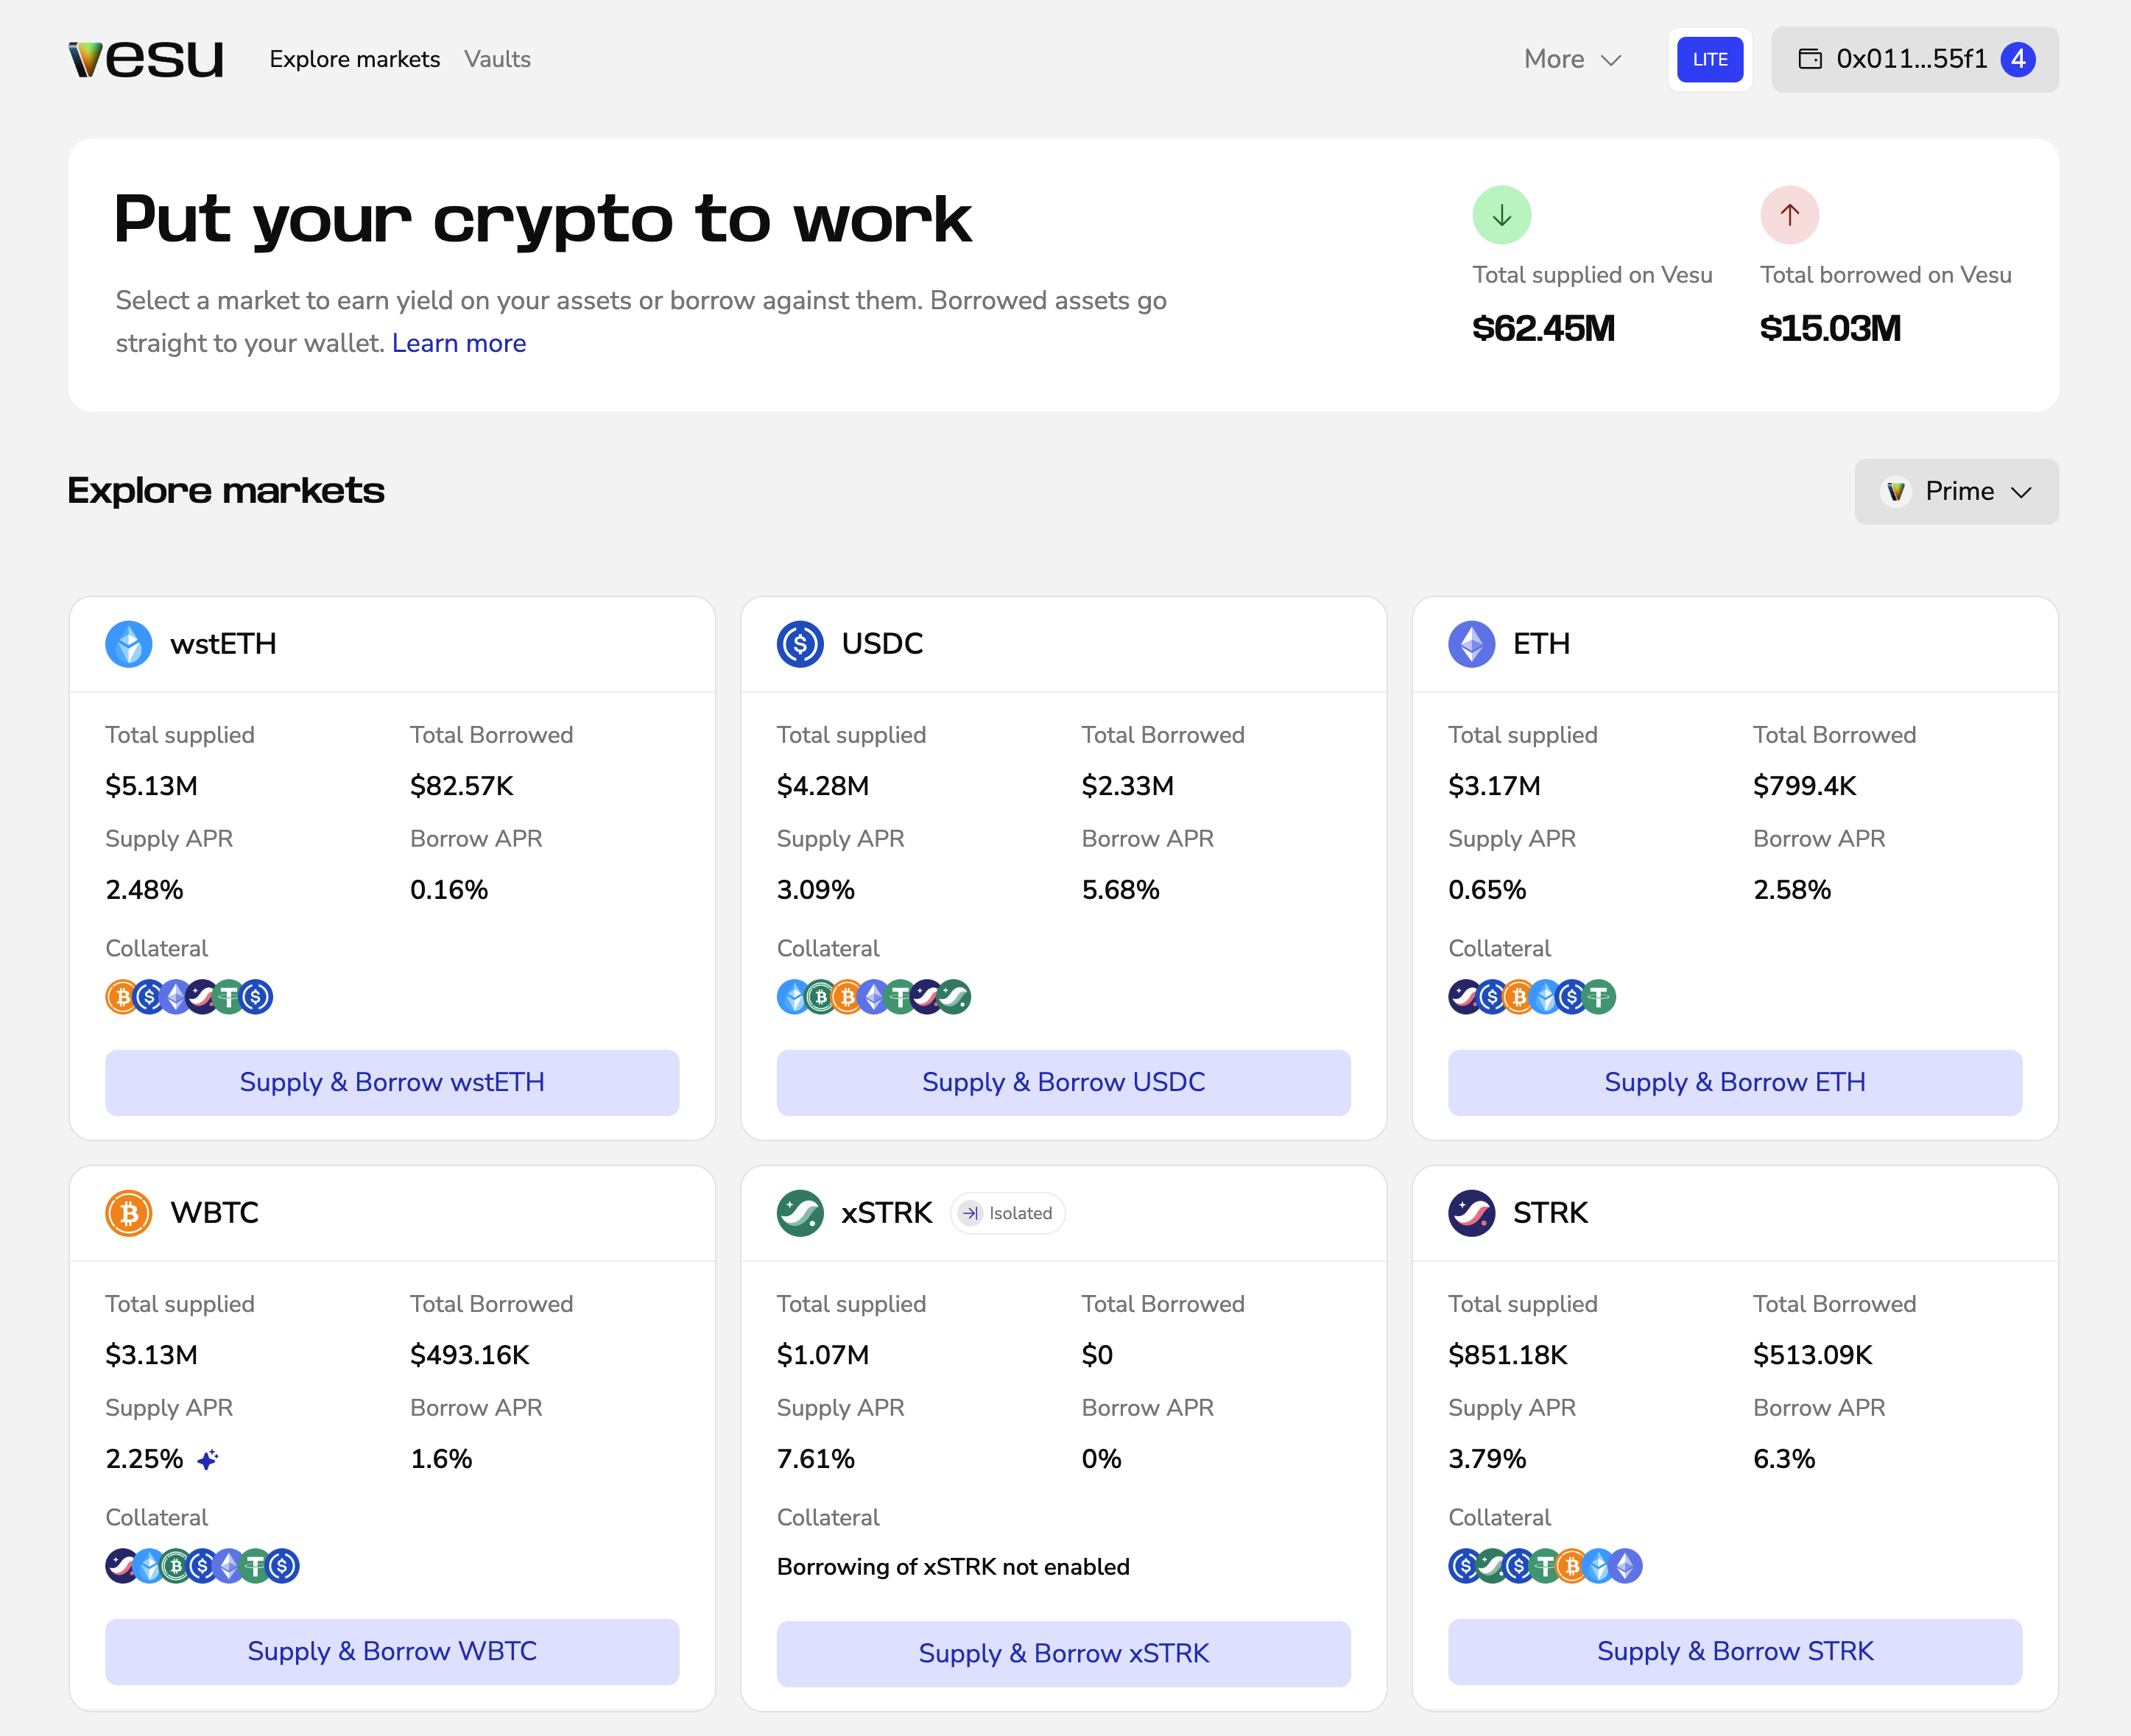Viewport: 2131px width, 1736px height.
Task: Click the Tether collateral icon in ETH card
Action: (x=1599, y=997)
